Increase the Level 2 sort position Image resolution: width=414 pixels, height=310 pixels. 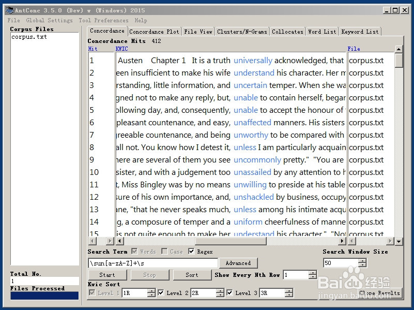(220, 291)
